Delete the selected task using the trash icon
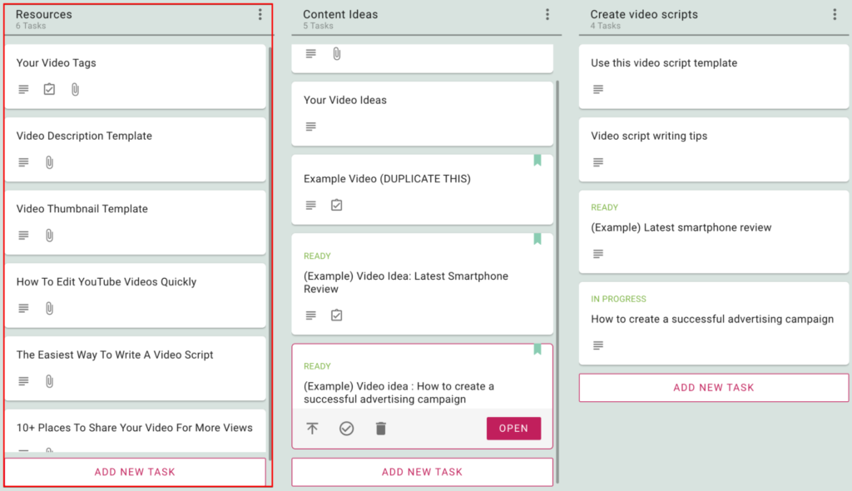852x491 pixels. [x=381, y=429]
